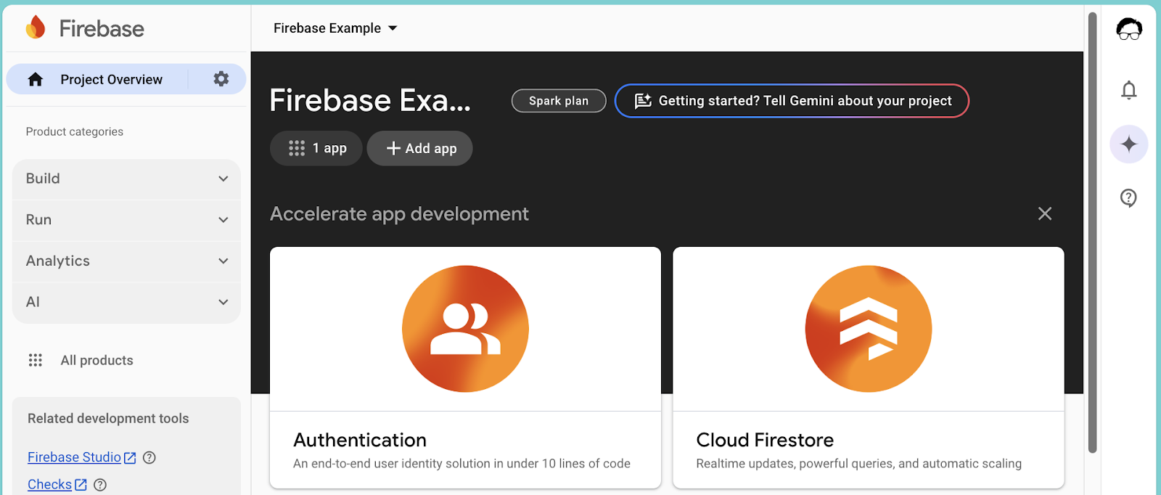
Task: Click the All products grid icon
Action: [x=36, y=360]
